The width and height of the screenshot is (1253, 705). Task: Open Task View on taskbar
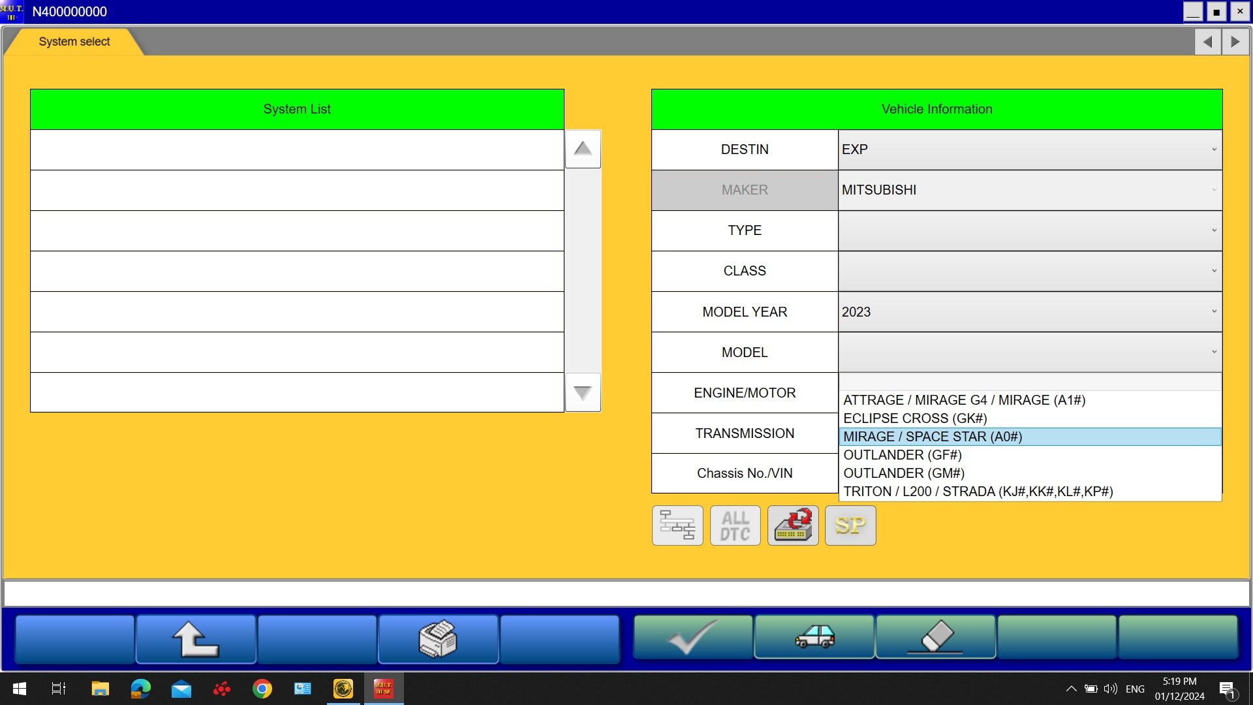click(x=59, y=689)
